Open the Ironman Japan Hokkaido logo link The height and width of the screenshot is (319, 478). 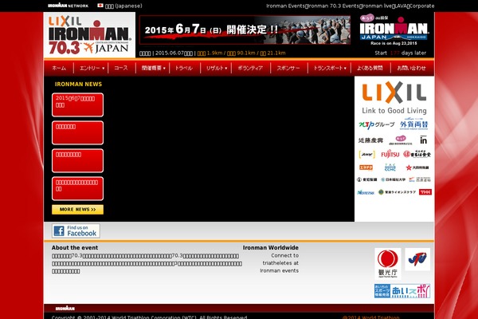click(394, 30)
